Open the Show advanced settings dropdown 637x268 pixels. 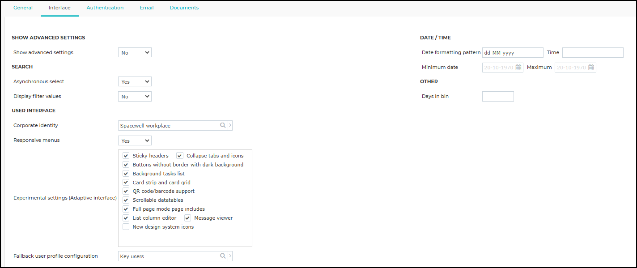(x=135, y=52)
